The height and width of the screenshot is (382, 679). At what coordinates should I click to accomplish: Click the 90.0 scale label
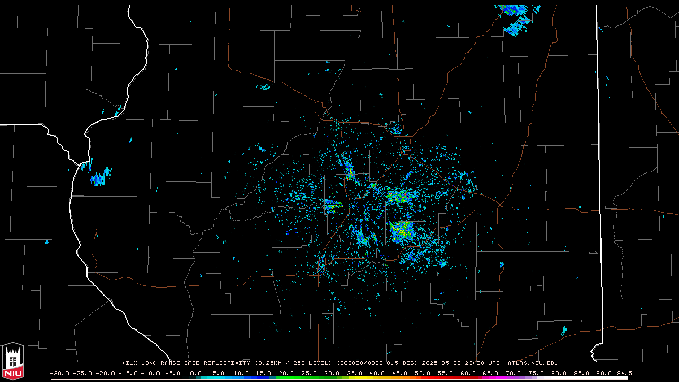604,374
